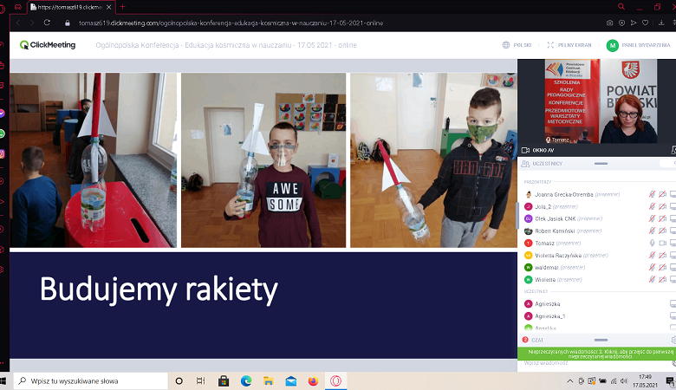Open WhatsApp in Opera sidebar
The width and height of the screenshot is (676, 390).
point(2,134)
